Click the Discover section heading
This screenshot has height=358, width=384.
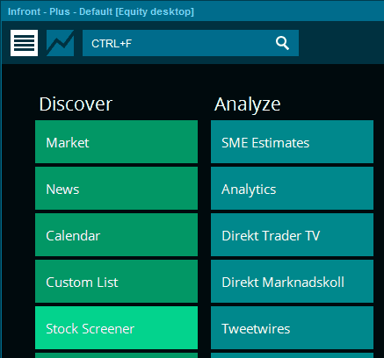[76, 104]
